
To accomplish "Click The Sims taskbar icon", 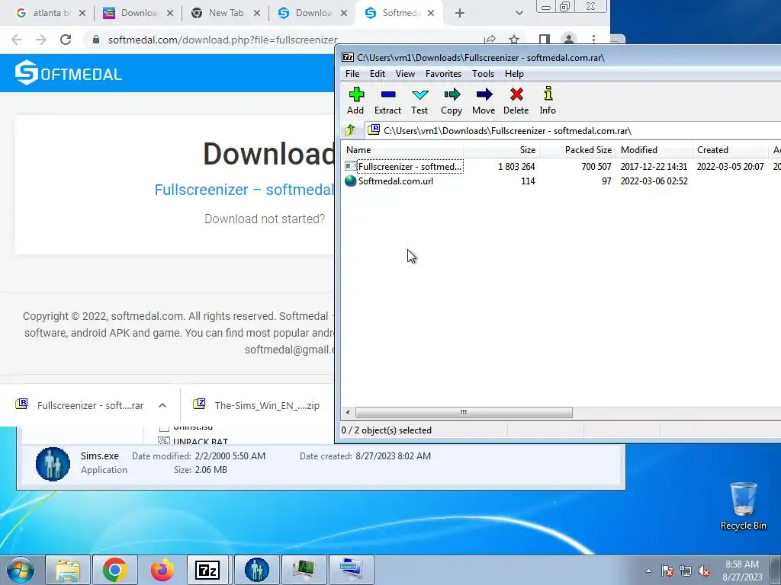I will pos(256,570).
